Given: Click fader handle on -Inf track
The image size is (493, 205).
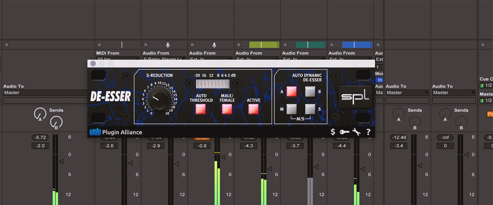Looking at the screenshot, I should 466,155.
